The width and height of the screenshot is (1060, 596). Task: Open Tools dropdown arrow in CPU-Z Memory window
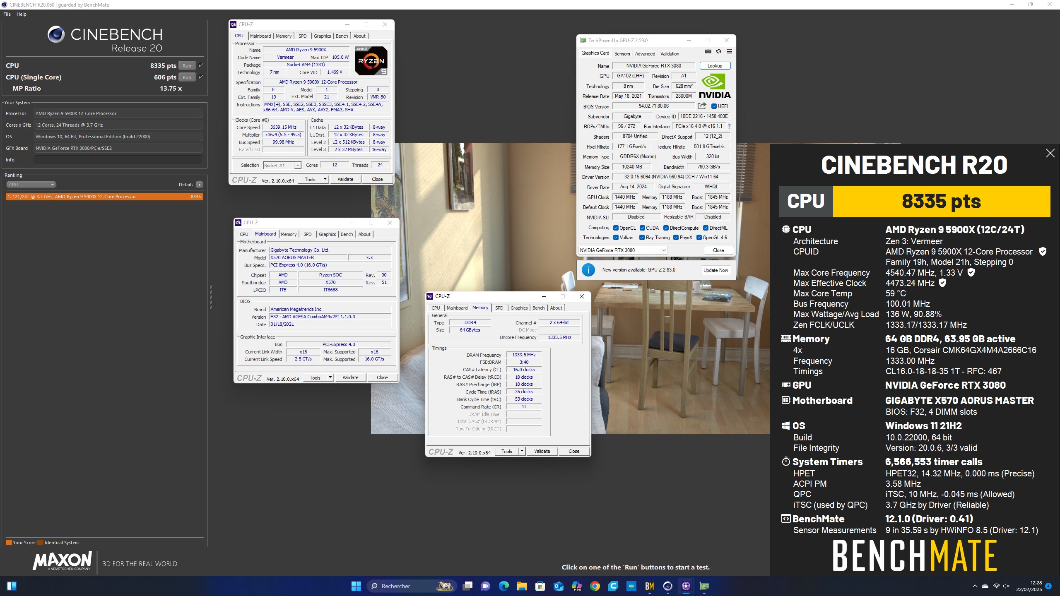522,451
